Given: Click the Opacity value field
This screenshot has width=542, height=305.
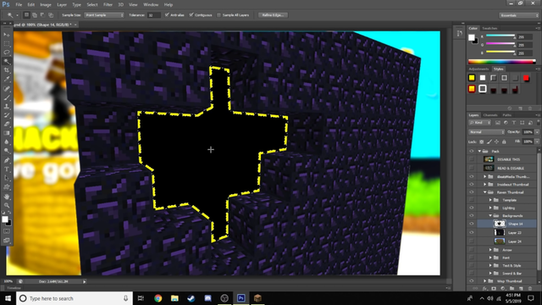Looking at the screenshot, I should (528, 132).
